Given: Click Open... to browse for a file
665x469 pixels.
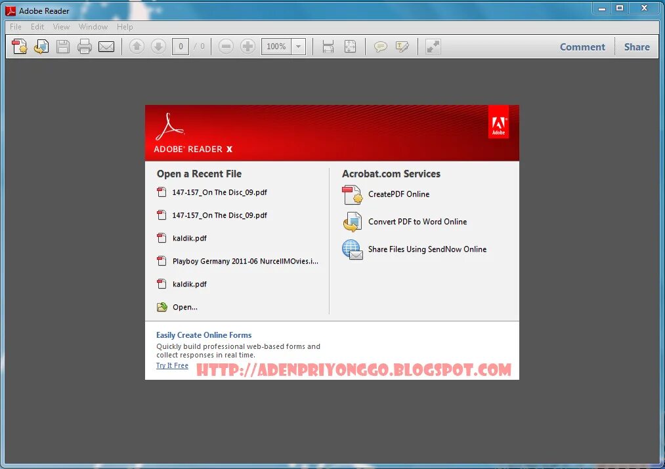Looking at the screenshot, I should (185, 307).
